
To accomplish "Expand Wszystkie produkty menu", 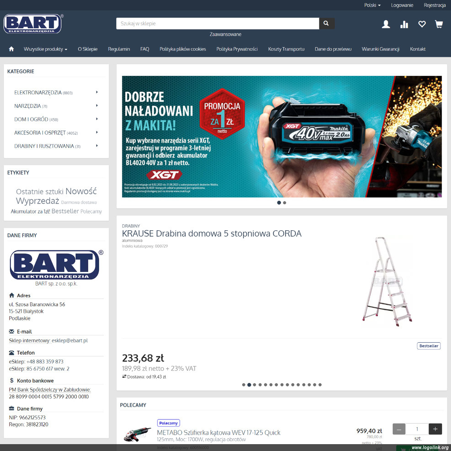I will [45, 49].
